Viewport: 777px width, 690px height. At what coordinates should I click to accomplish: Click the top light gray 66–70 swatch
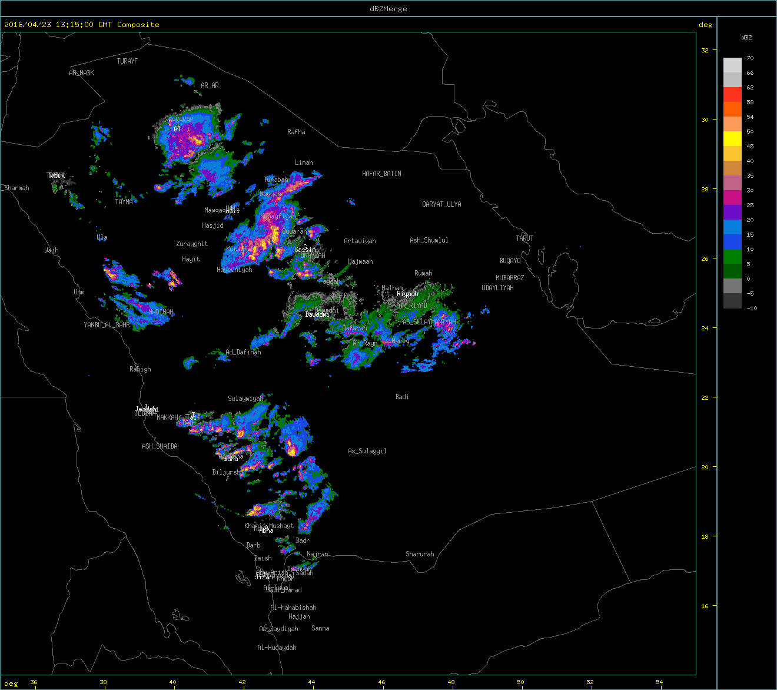[732, 65]
